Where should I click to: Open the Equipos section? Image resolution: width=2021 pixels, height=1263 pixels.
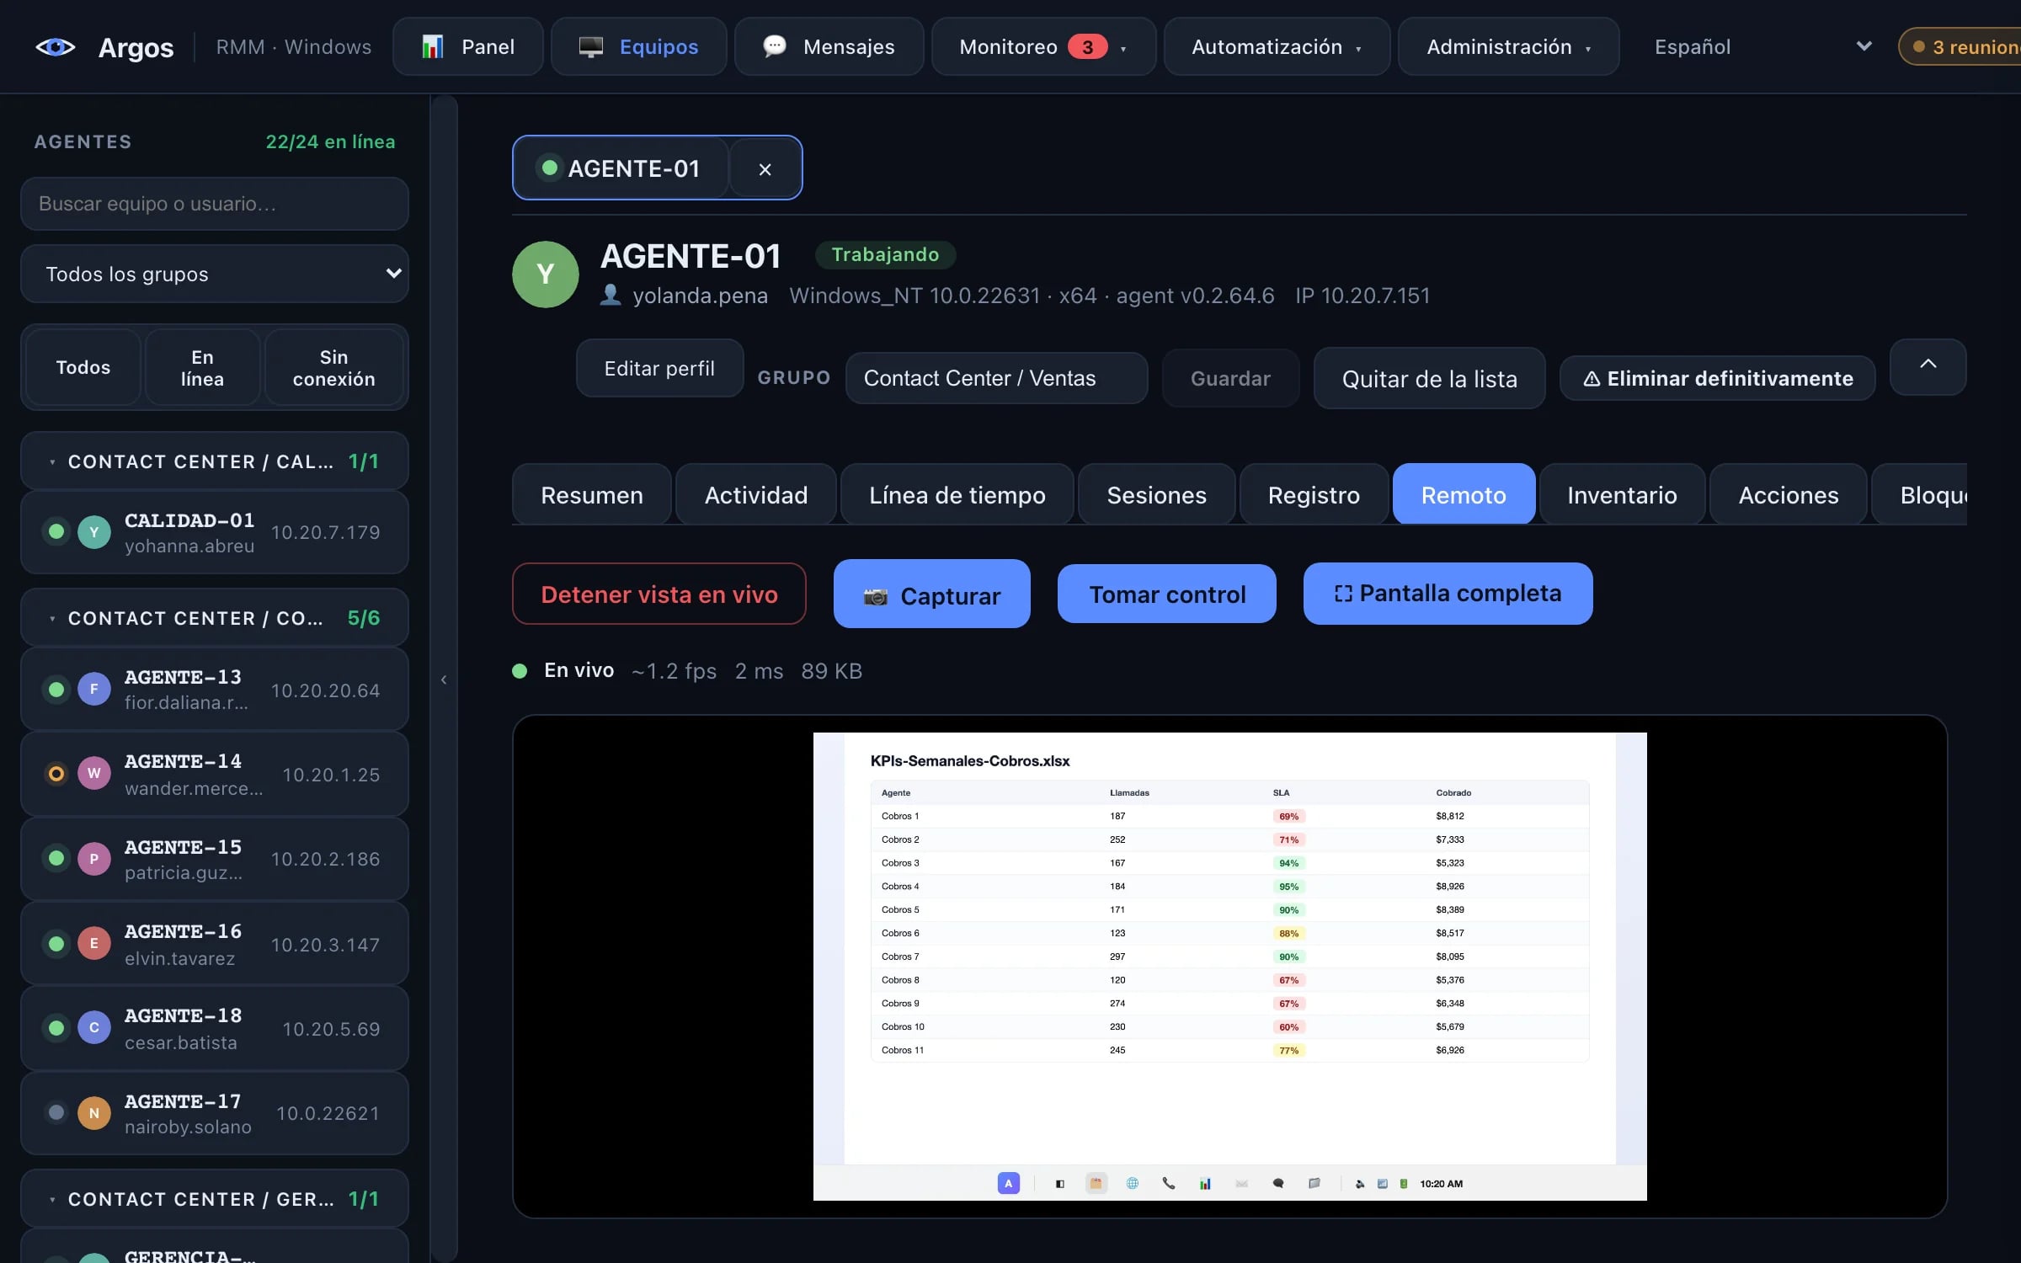tap(638, 46)
